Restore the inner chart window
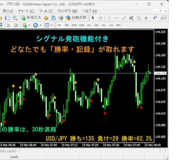This screenshot has width=194, height=160. click(160, 11)
